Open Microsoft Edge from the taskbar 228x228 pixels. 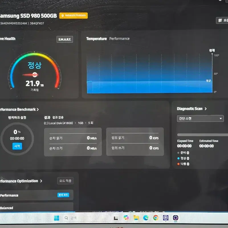point(146,218)
